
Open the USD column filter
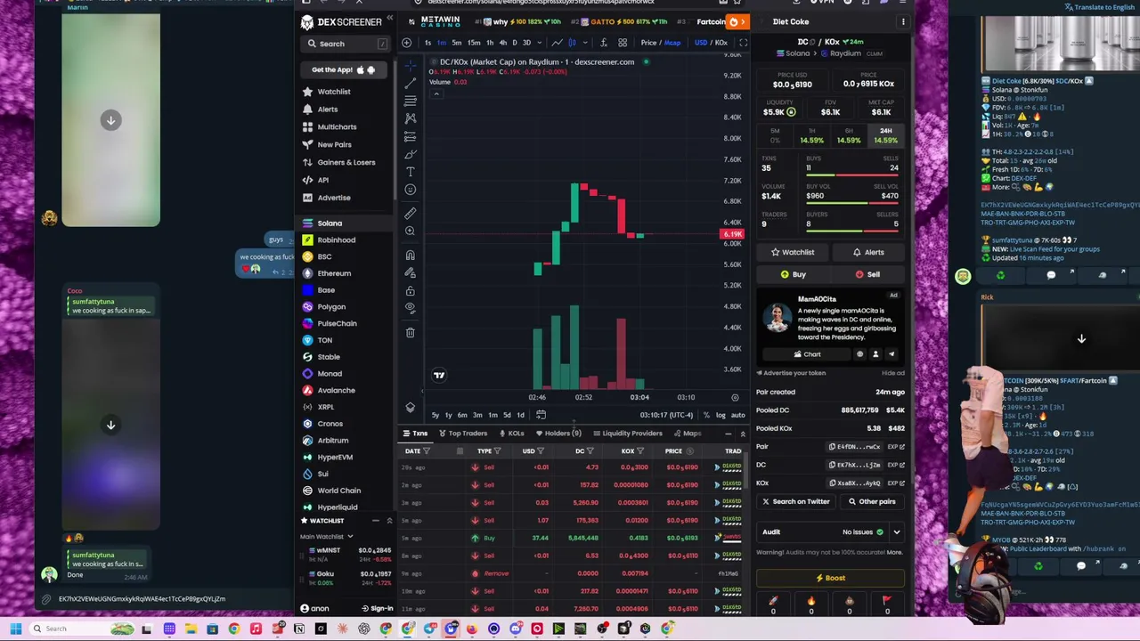click(x=540, y=451)
